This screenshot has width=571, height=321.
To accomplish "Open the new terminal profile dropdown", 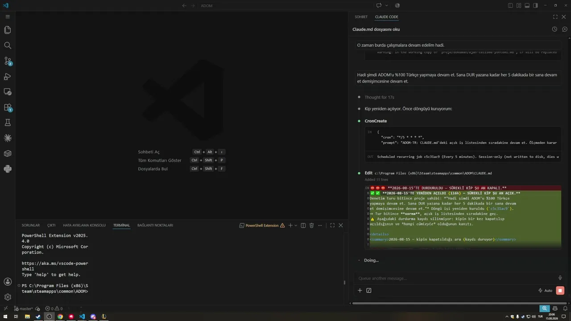I will 295,226.
